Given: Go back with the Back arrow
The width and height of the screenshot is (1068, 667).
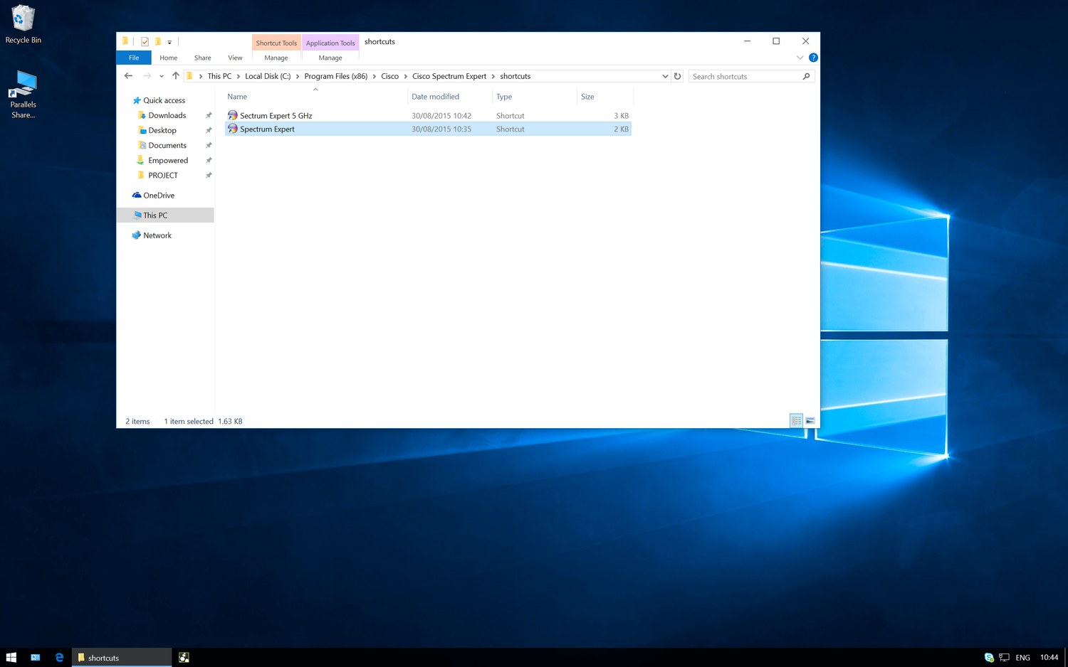Looking at the screenshot, I should pyautogui.click(x=128, y=76).
